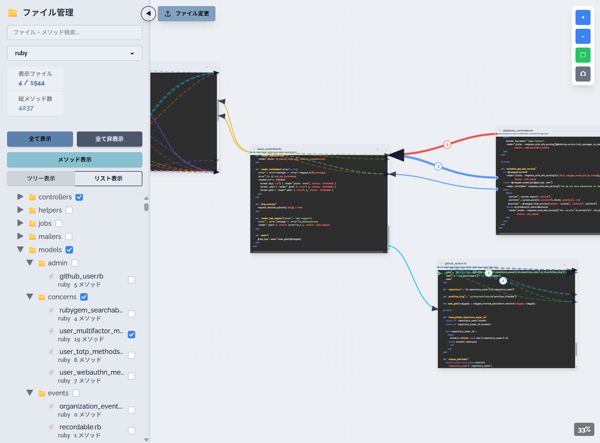Click the recordable.rb file name
The width and height of the screenshot is (600, 443).
(80, 427)
